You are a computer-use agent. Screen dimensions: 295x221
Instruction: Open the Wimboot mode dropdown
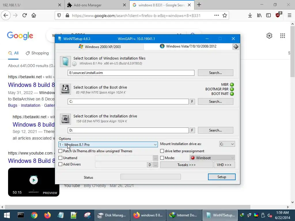tap(212, 158)
